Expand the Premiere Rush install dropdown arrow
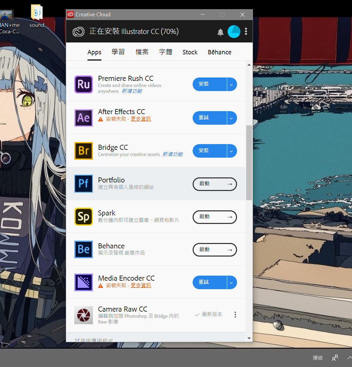 pyautogui.click(x=232, y=84)
